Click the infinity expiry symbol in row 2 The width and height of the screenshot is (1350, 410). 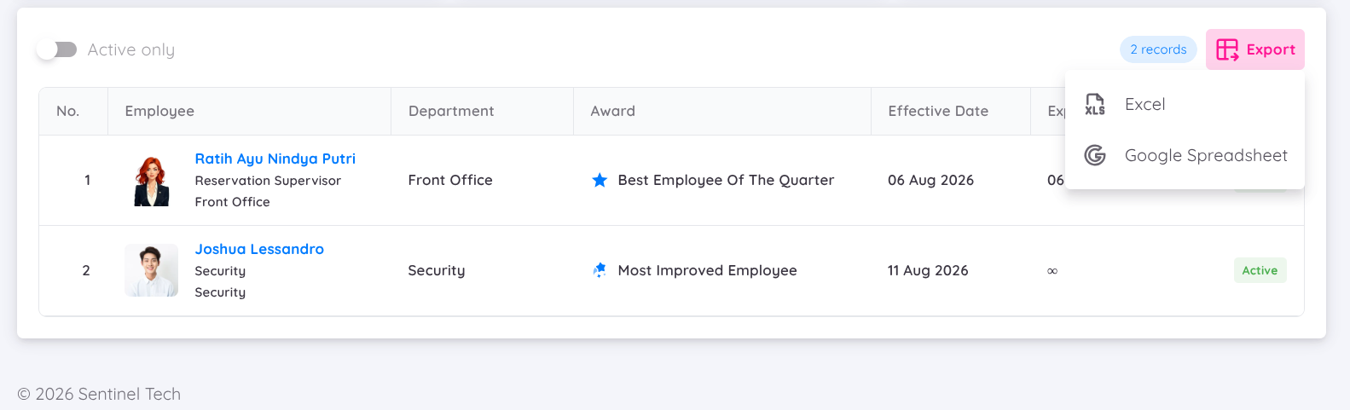click(x=1052, y=271)
